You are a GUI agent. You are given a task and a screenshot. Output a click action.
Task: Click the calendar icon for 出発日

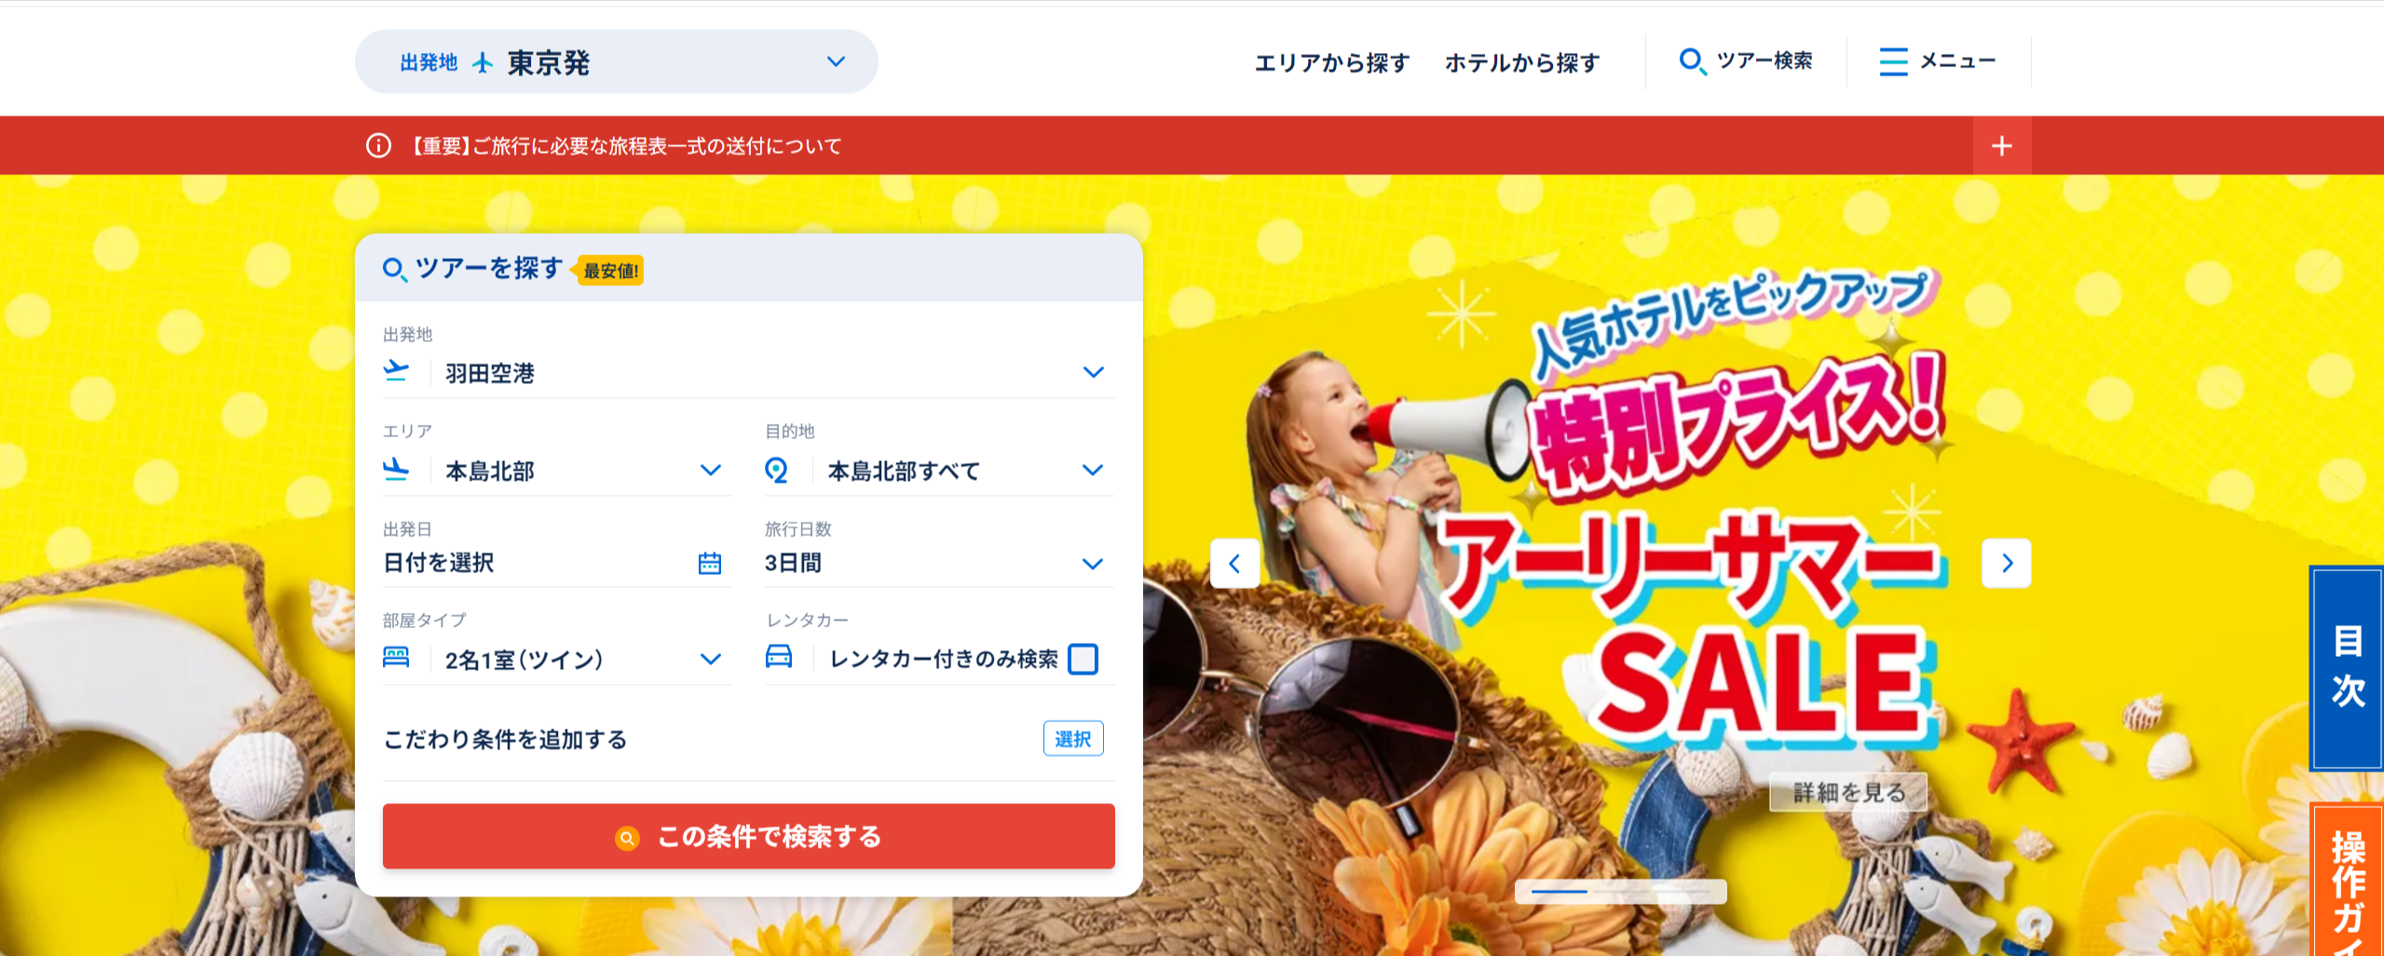(710, 563)
